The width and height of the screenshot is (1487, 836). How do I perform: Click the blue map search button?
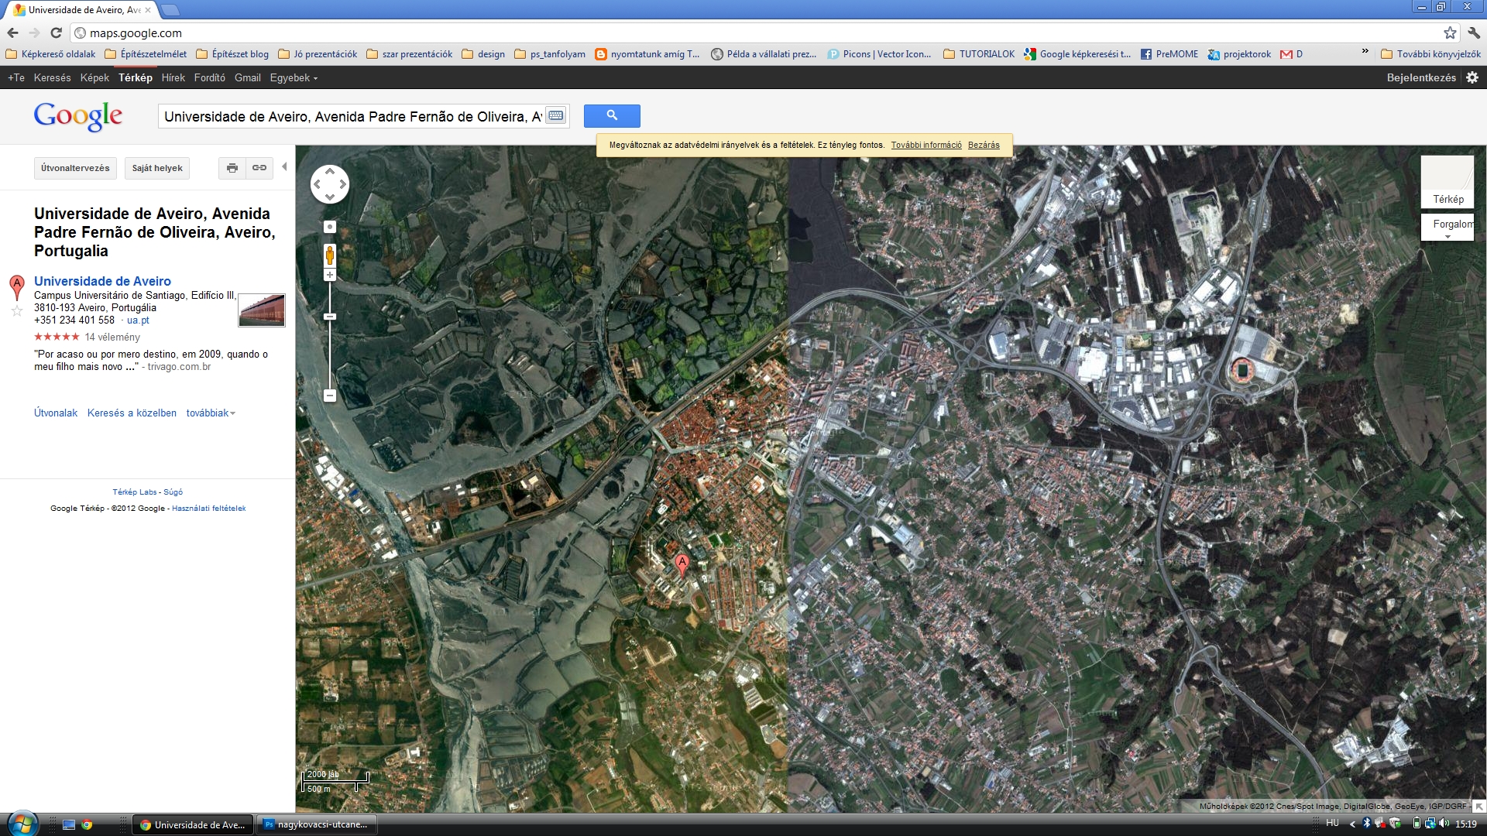pos(612,116)
